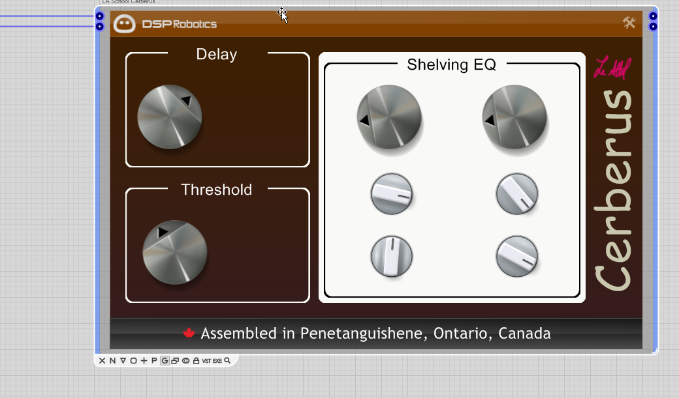The image size is (679, 398).
Task: Click the EXE export button
Action: coord(217,361)
